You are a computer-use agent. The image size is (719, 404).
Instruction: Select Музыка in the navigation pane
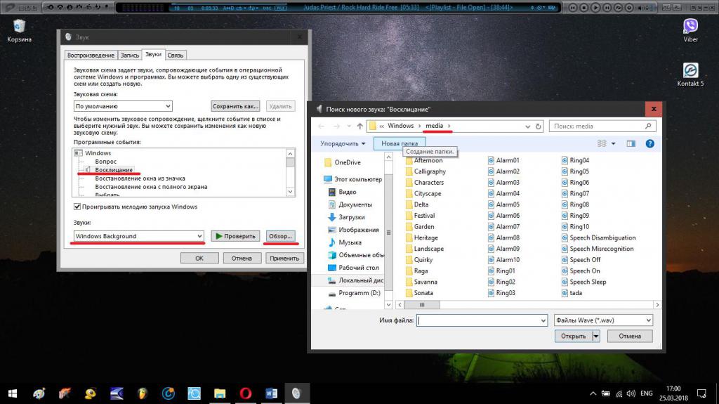point(345,242)
